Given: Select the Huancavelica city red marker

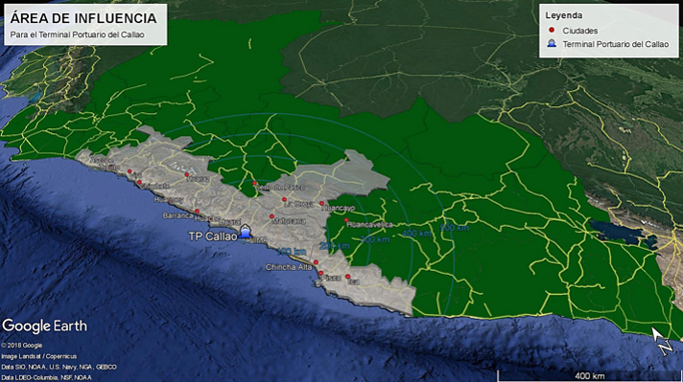Looking at the screenshot, I should 346,220.
